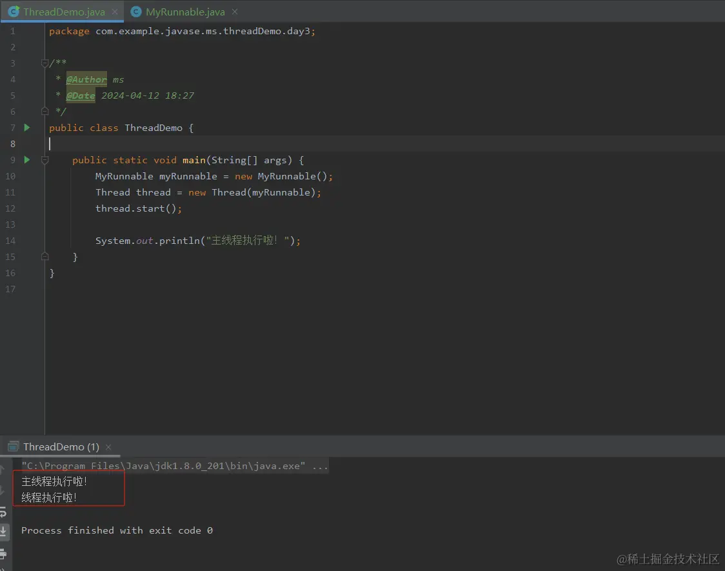Collapse the Javadoc comment at its closing line 6
The height and width of the screenshot is (571, 725).
[45, 111]
